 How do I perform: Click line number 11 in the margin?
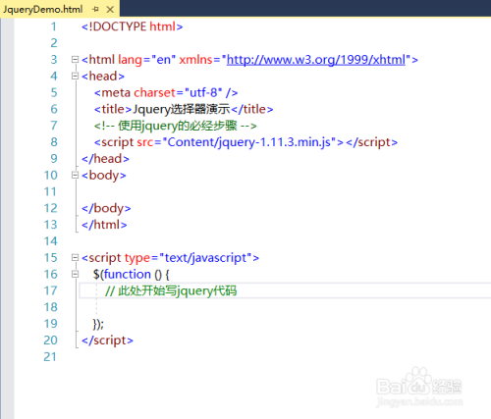click(50, 191)
